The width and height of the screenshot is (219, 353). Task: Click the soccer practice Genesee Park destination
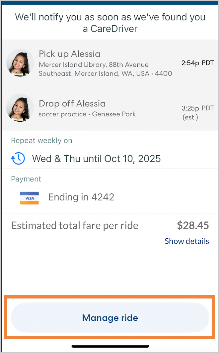tap(87, 114)
